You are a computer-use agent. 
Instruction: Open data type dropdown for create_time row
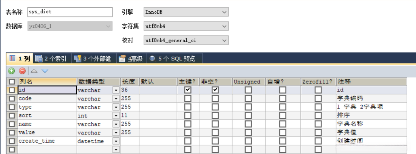point(116,141)
